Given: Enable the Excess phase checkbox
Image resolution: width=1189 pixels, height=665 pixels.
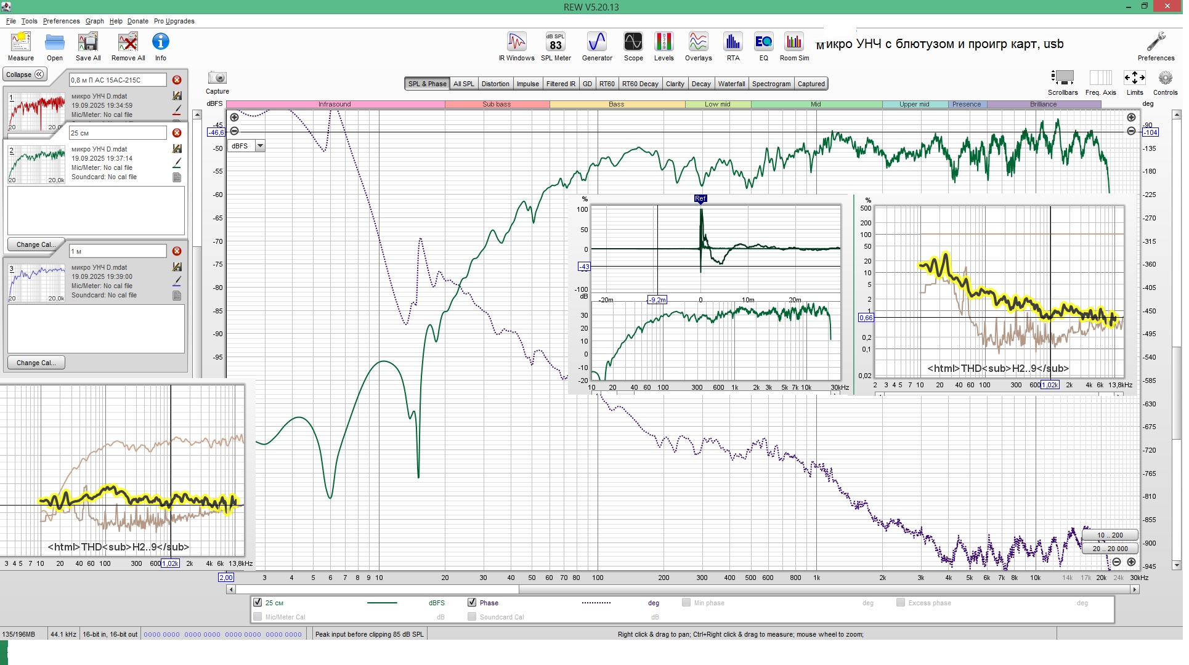Looking at the screenshot, I should click(901, 603).
